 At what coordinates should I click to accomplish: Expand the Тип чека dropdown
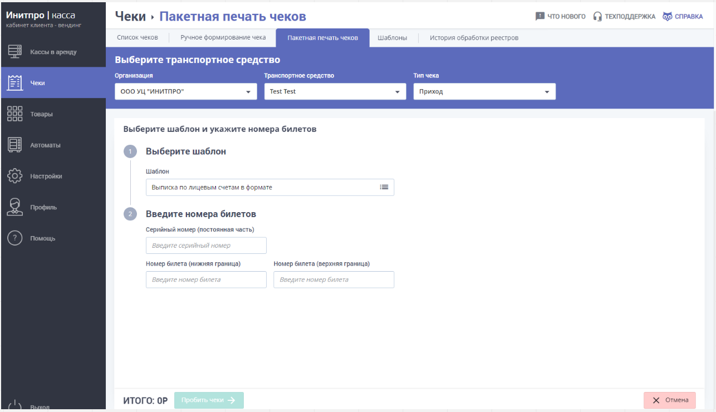[x=484, y=91]
